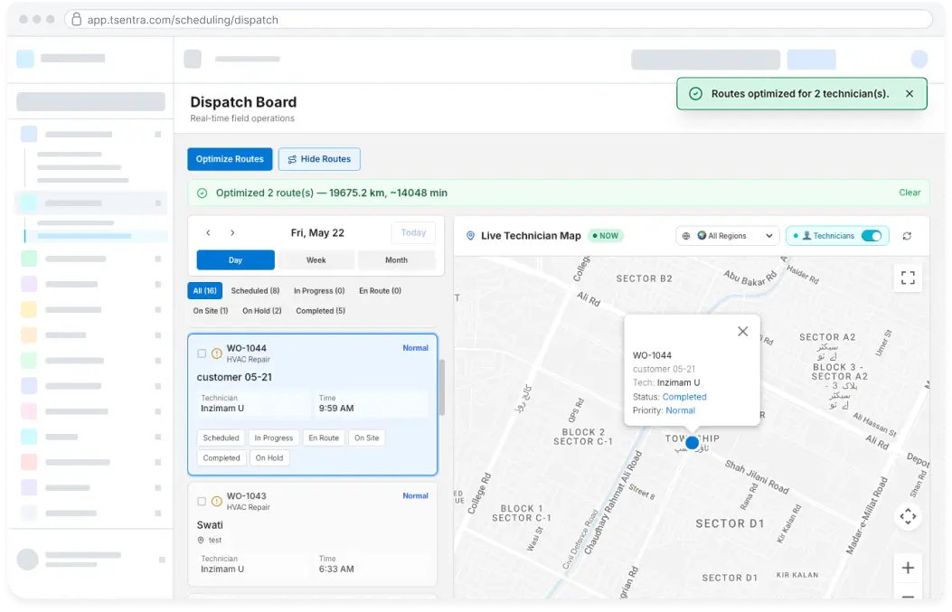This screenshot has width=952, height=612.
Task: Click the Completed status in the popup
Action: click(684, 397)
